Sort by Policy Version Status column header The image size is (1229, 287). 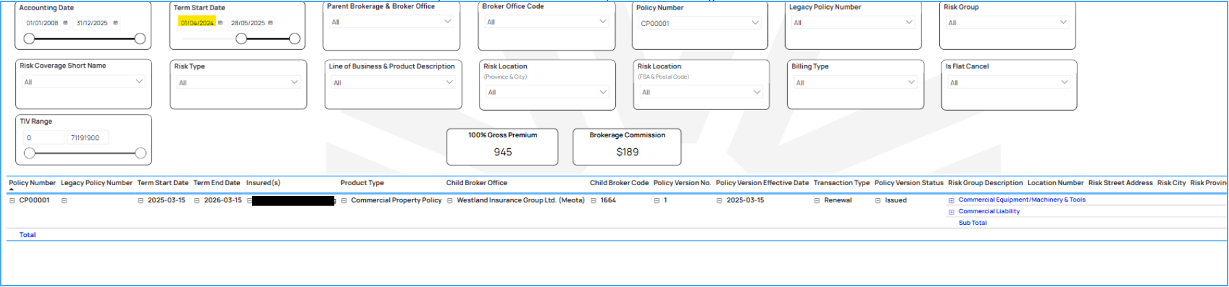(909, 182)
